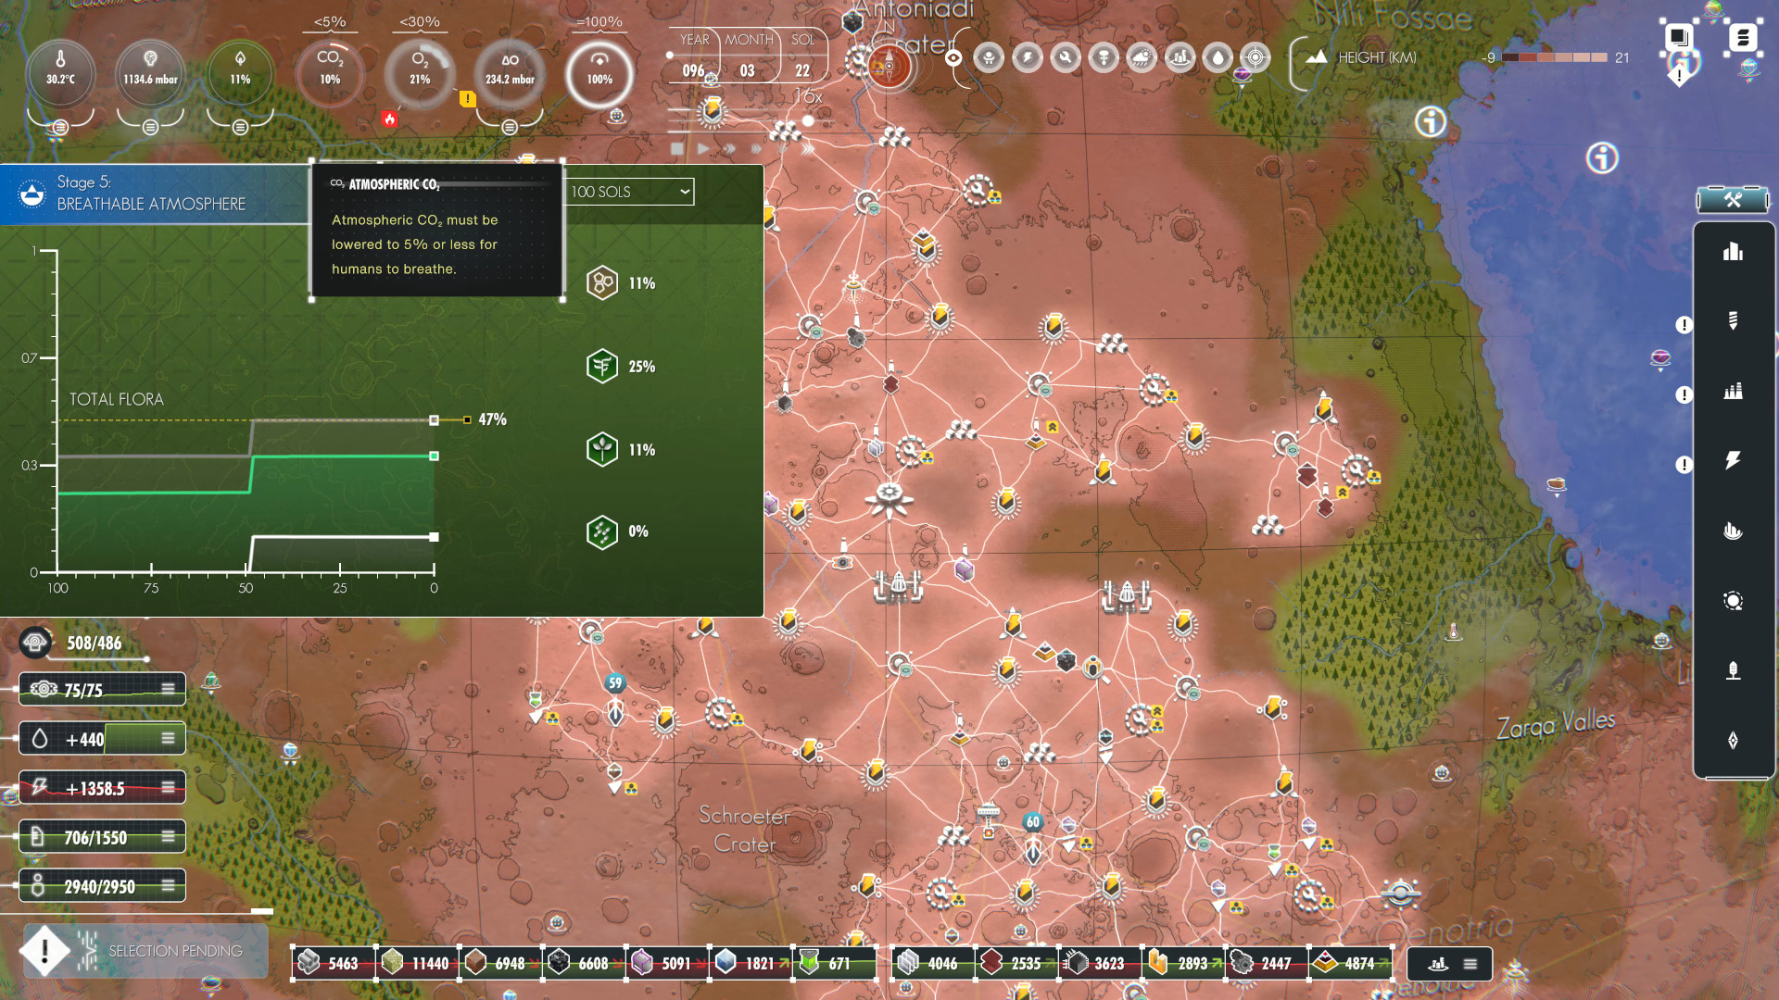Expand the pressure stat details under 1134.6 mbar
The height and width of the screenshot is (1000, 1779).
[x=150, y=128]
